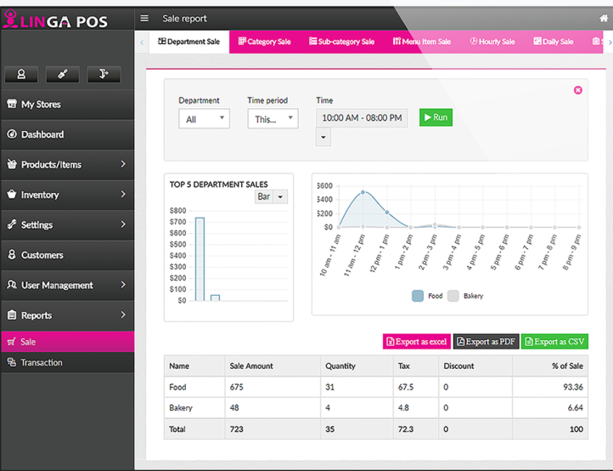Open the Time period dropdown
The height and width of the screenshot is (471, 613).
coord(273,119)
